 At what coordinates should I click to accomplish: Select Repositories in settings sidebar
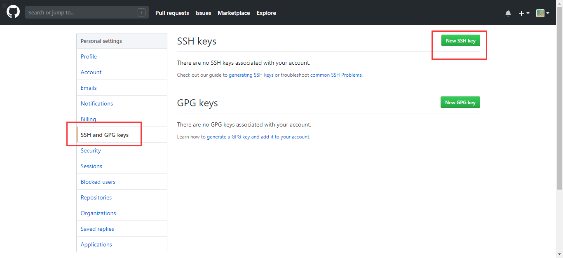click(122, 197)
